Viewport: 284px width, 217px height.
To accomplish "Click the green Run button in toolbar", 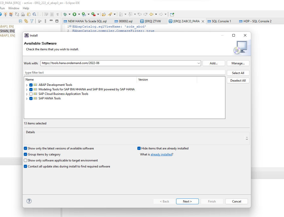I will click(74, 14).
